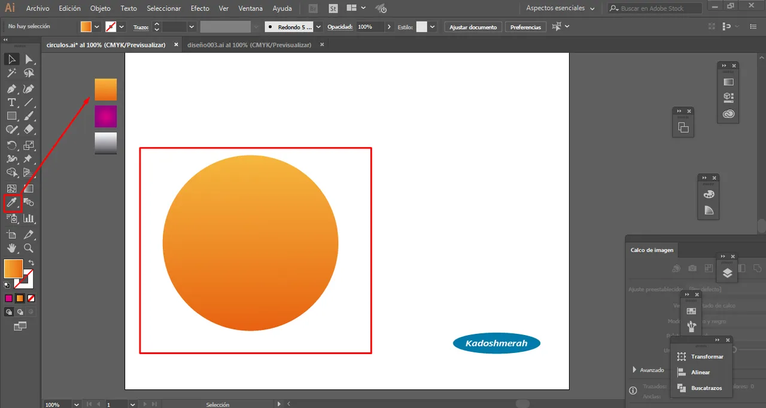Open the Efecto menu

click(200, 8)
